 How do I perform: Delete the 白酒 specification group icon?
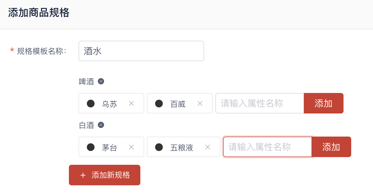click(101, 125)
